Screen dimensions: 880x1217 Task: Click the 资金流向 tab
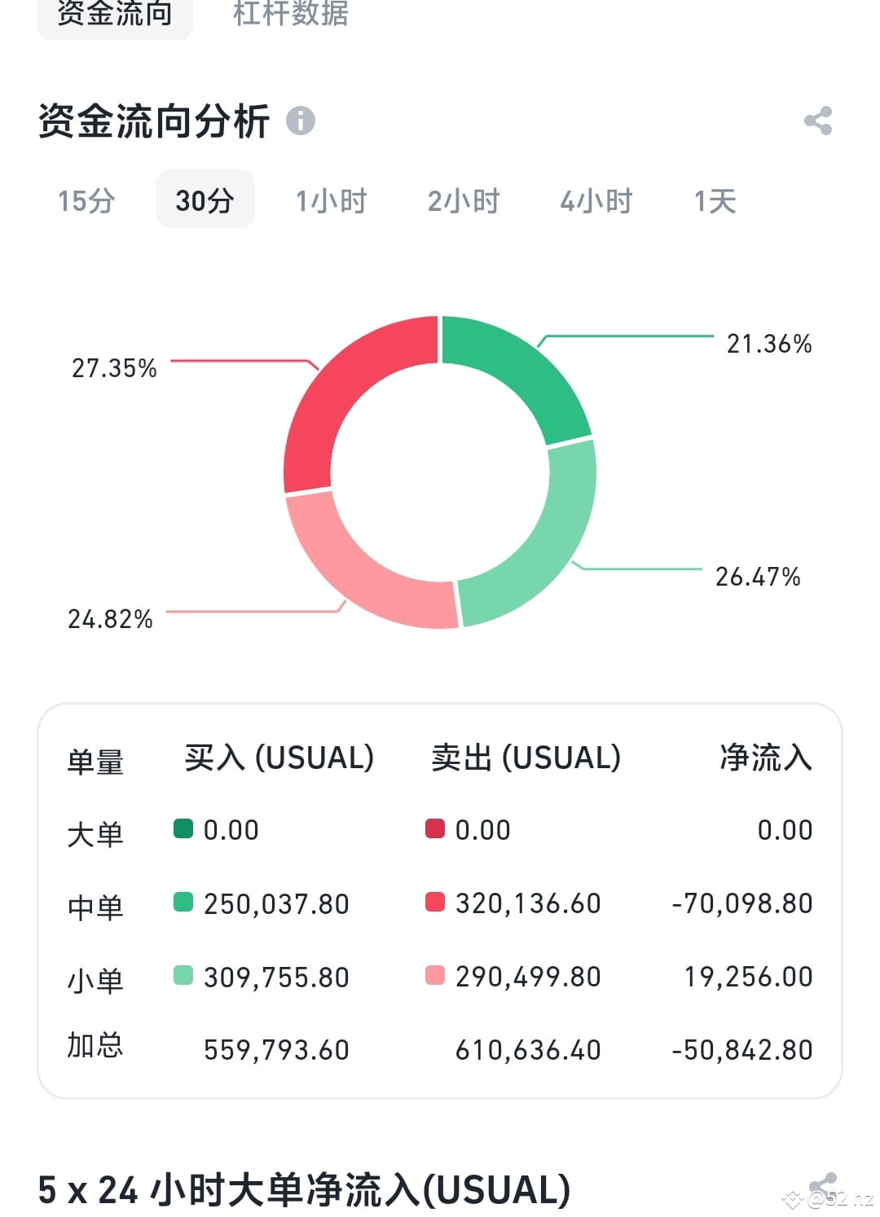click(x=113, y=15)
